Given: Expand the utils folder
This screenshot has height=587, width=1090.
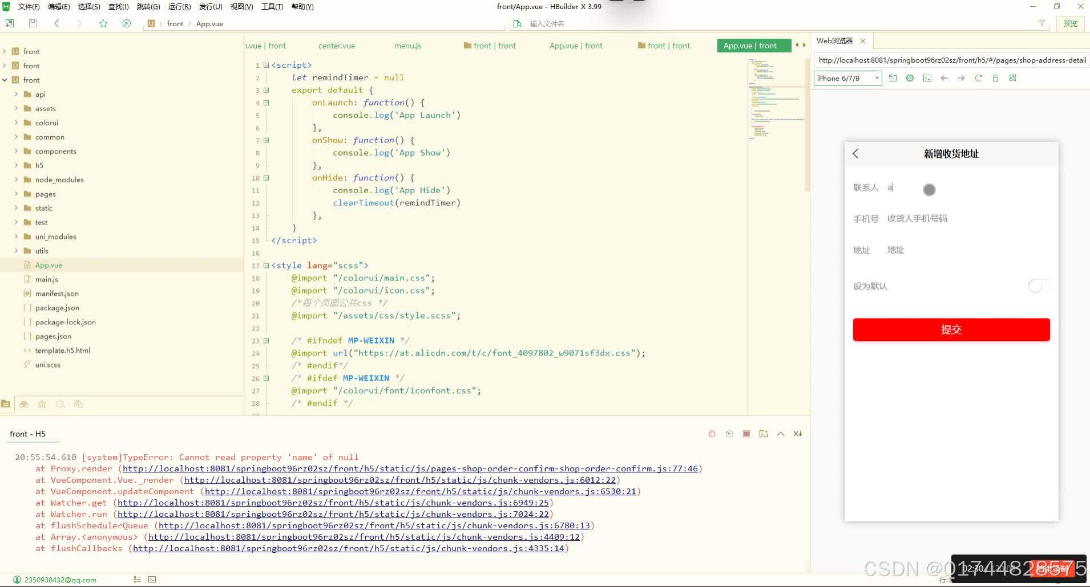Looking at the screenshot, I should click(x=16, y=251).
